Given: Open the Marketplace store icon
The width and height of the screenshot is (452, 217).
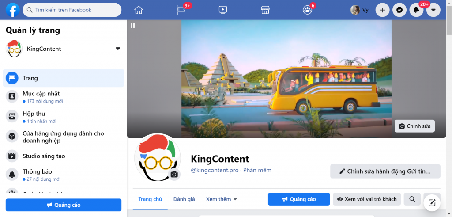Looking at the screenshot, I should (265, 10).
